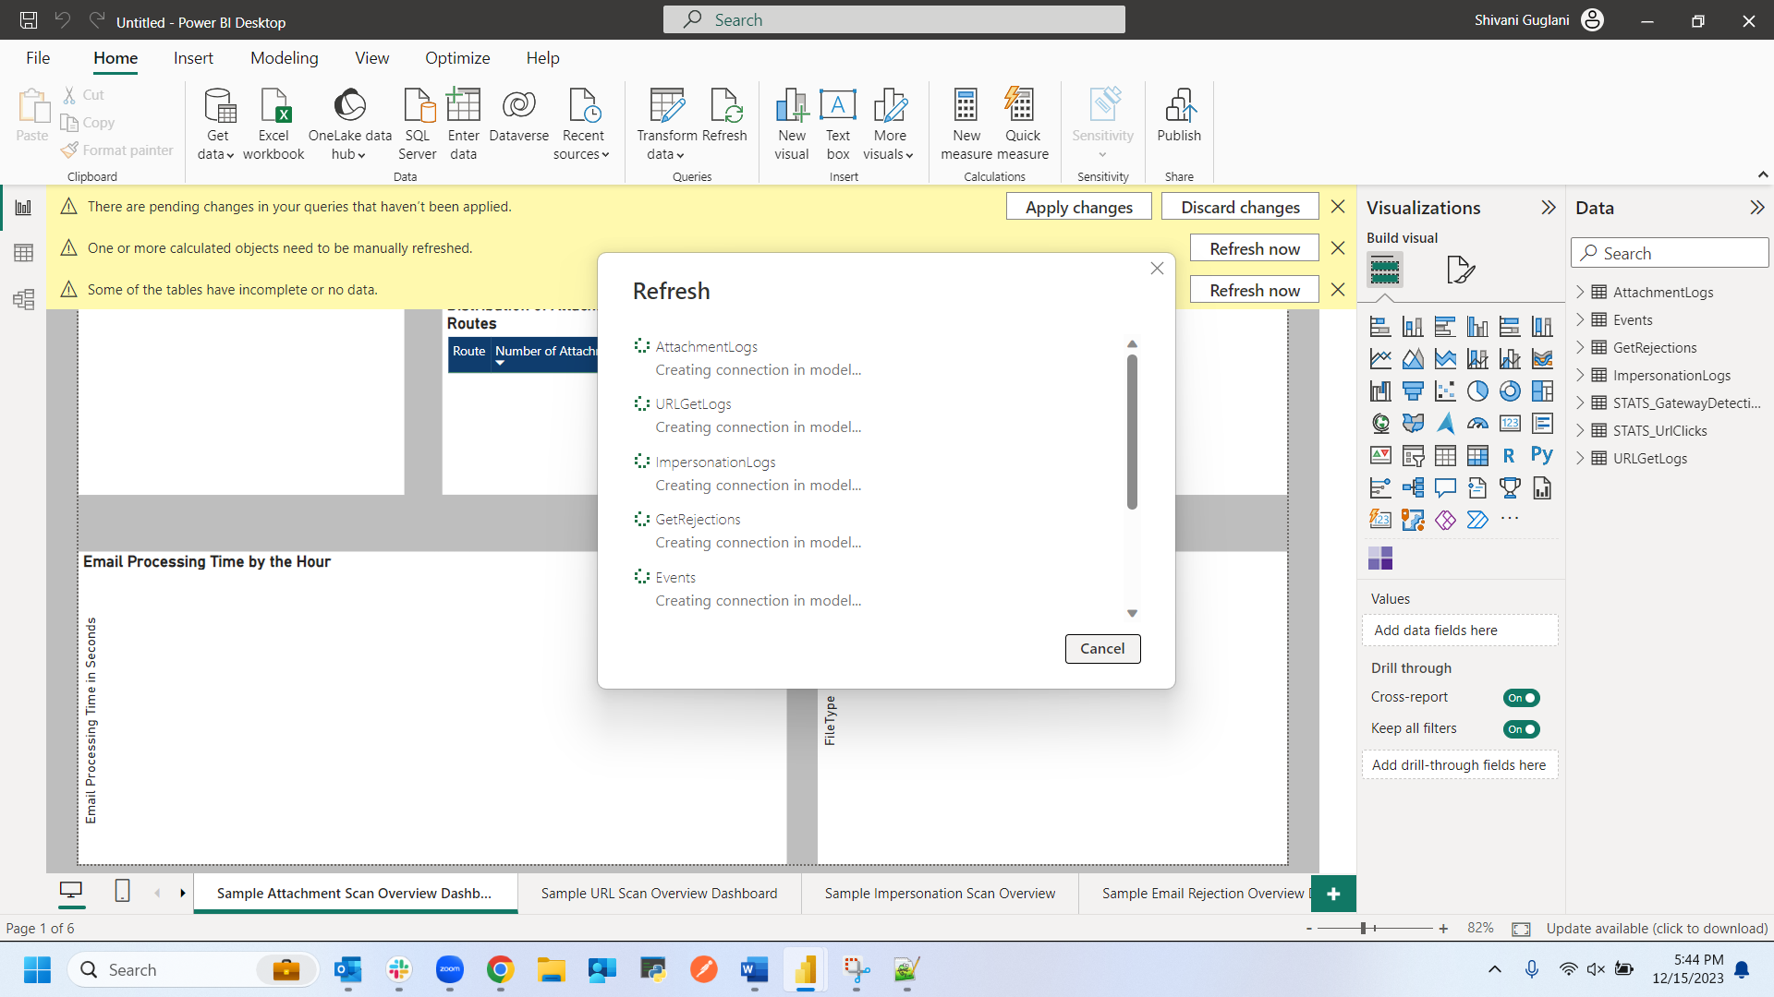Adjust the zoom slider handle
The image size is (1774, 997).
[1364, 929]
